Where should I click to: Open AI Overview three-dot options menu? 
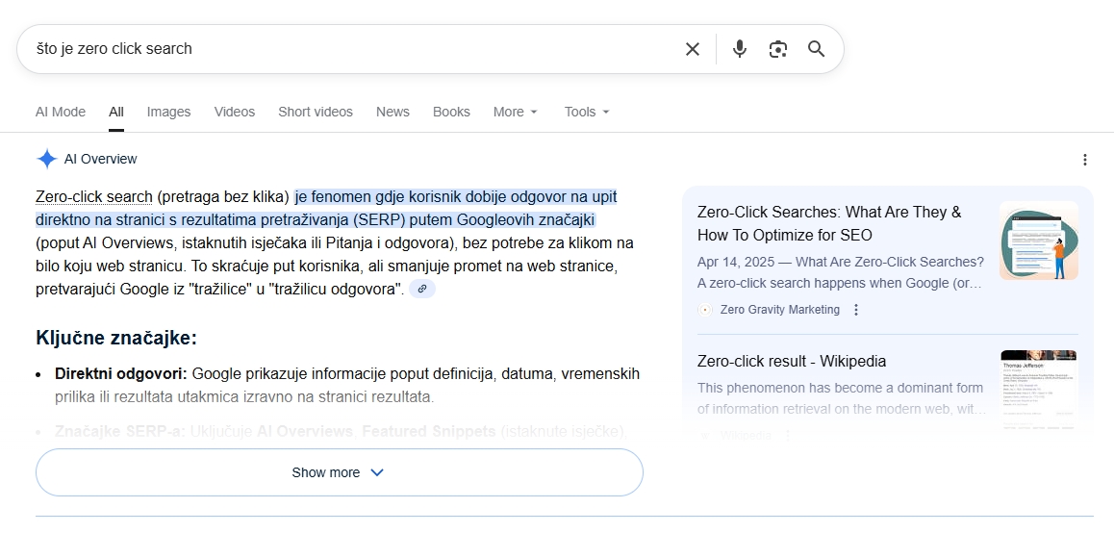tap(1085, 159)
